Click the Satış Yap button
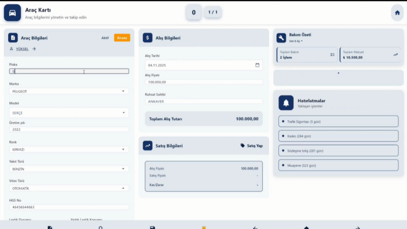Screen dimensions: 407x229 coord(252,146)
